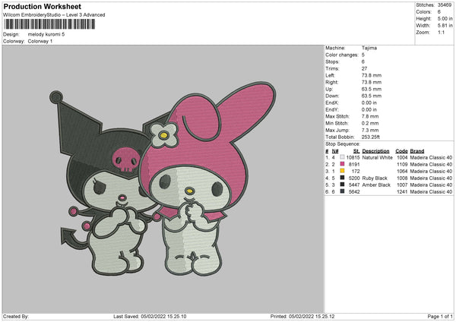The height and width of the screenshot is (322, 456).
Task: Click the 'Page 1 of 1' footer text
Action: pyautogui.click(x=440, y=317)
